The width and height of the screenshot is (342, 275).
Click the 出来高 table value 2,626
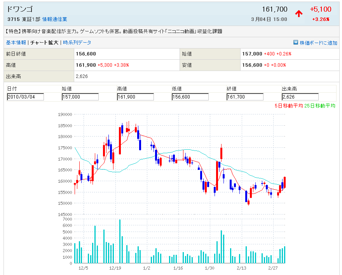82,76
